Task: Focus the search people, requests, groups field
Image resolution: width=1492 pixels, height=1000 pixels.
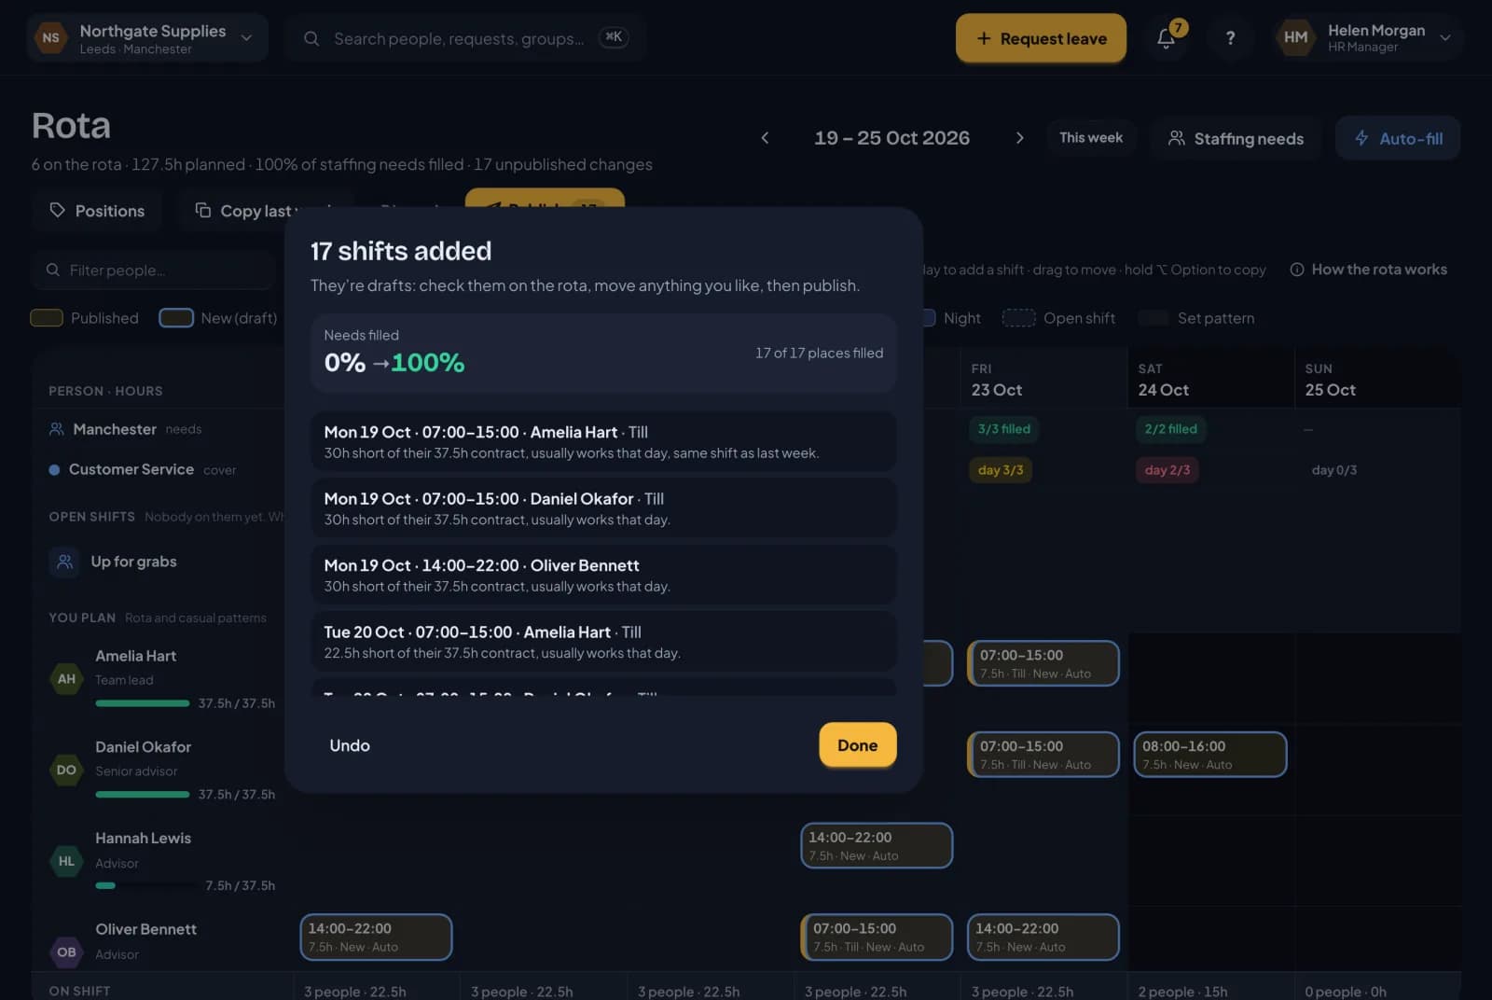Action: tap(465, 38)
